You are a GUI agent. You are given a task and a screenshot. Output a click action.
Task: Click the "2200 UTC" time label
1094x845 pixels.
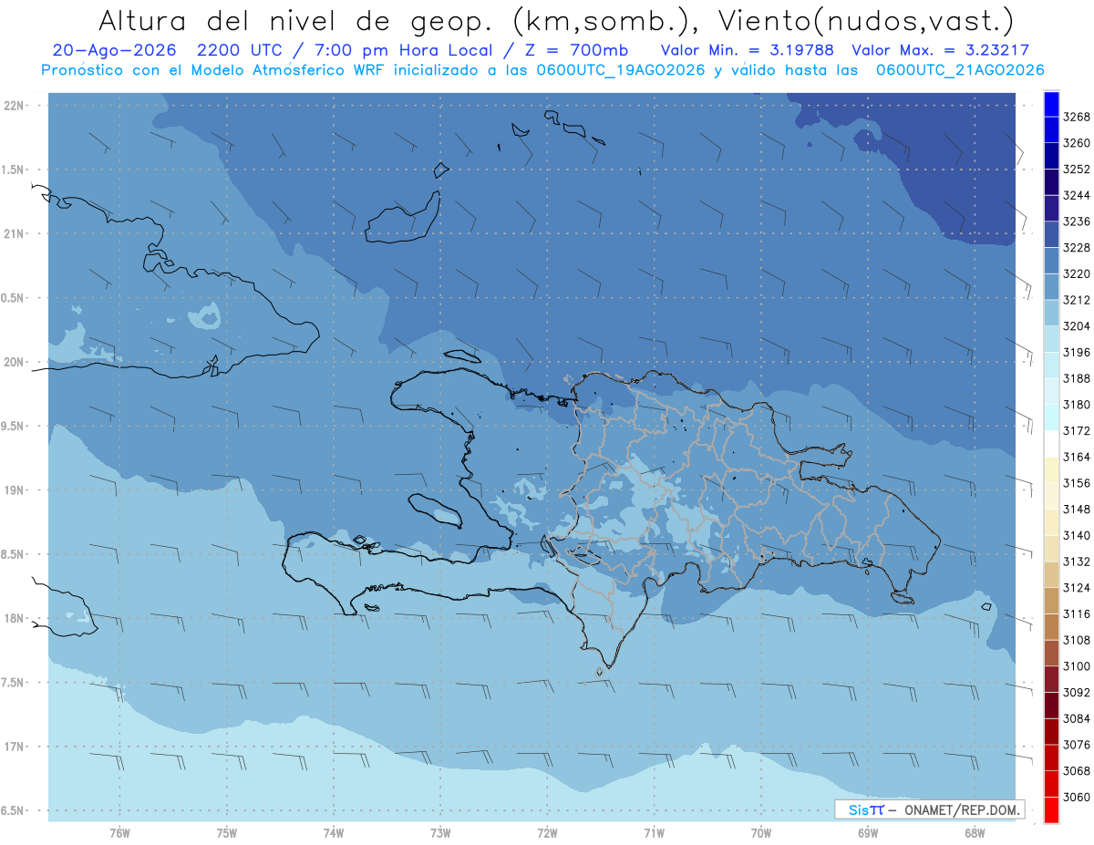coord(240,50)
